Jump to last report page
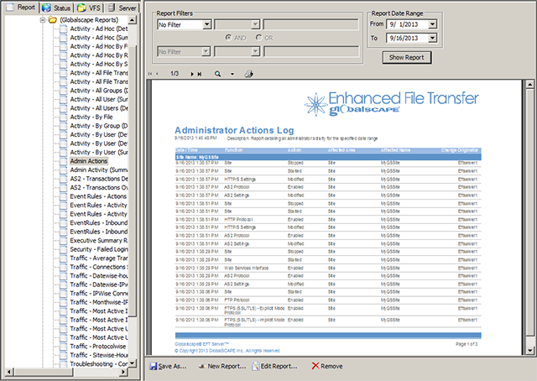Screen dimensions: 537x381 tap(200, 74)
